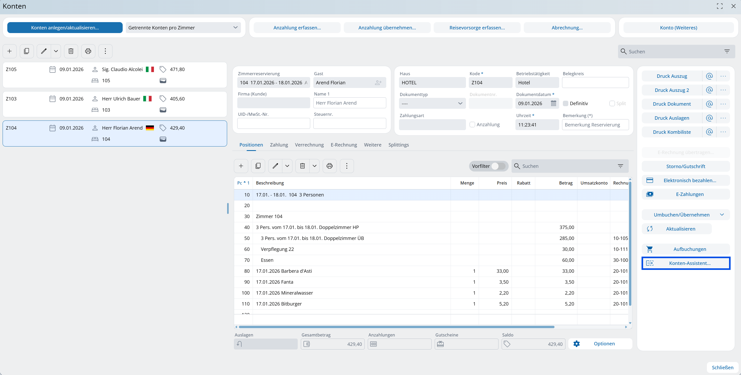Click the print icon in positions toolbar

point(329,166)
